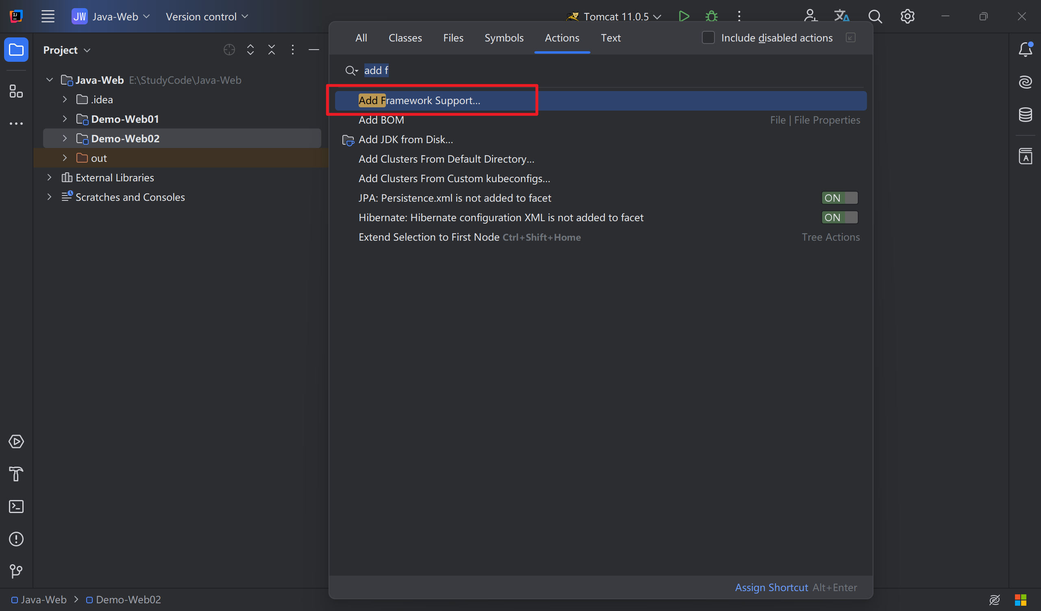
Task: Collapse all nodes in Project panel
Action: [x=271, y=50]
